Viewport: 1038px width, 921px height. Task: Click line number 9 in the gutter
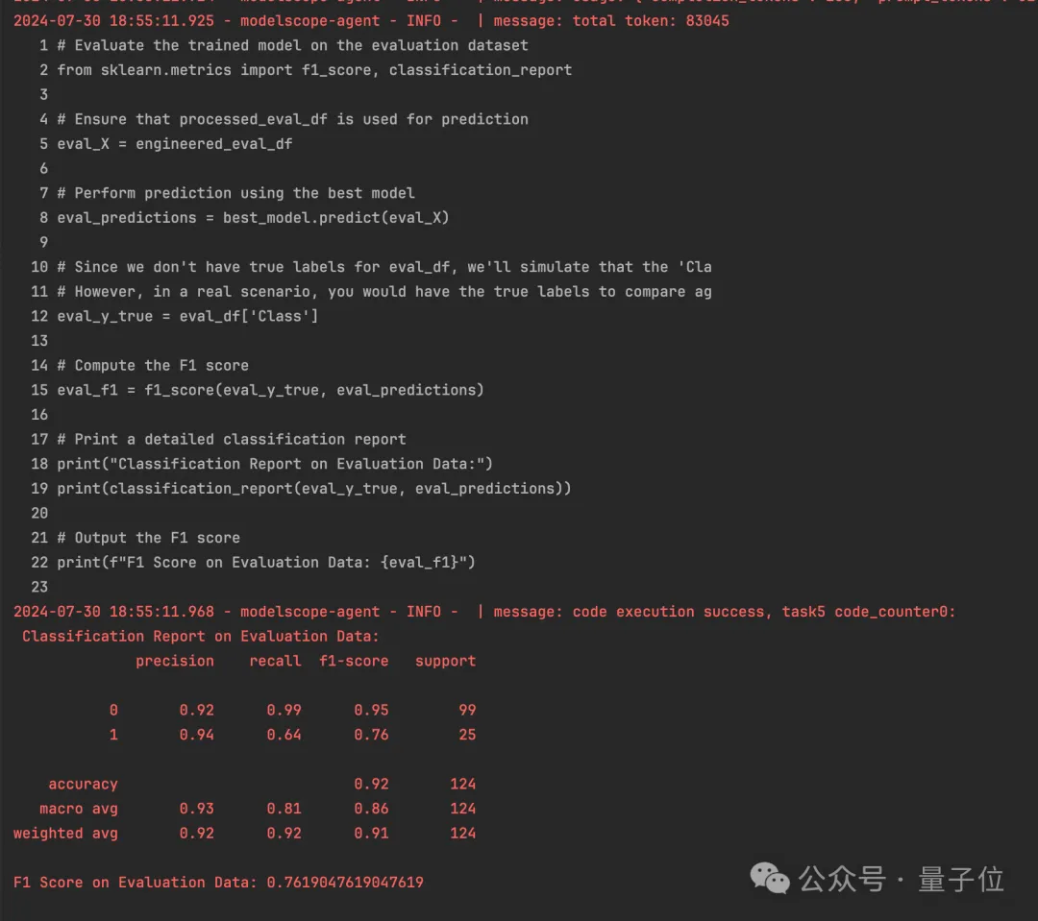point(43,242)
